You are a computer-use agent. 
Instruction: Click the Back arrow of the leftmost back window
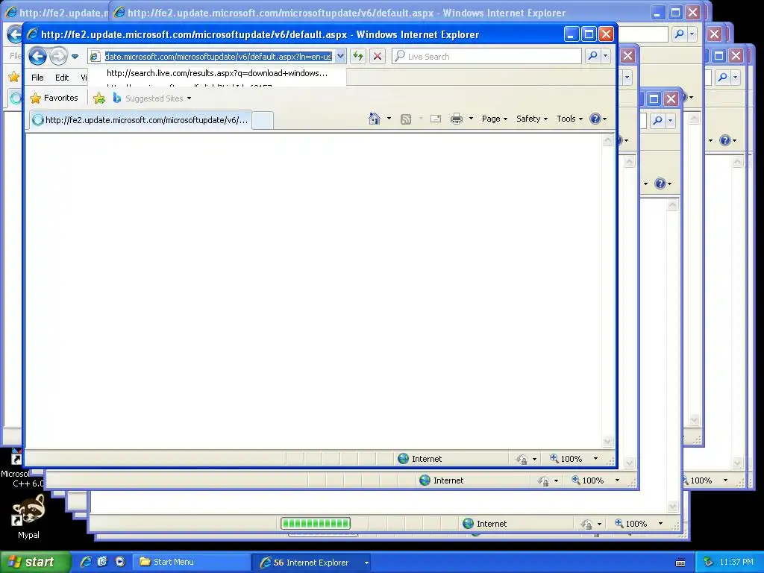[15, 34]
